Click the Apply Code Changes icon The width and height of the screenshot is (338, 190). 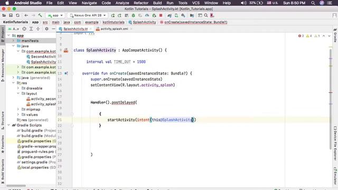coord(127,15)
